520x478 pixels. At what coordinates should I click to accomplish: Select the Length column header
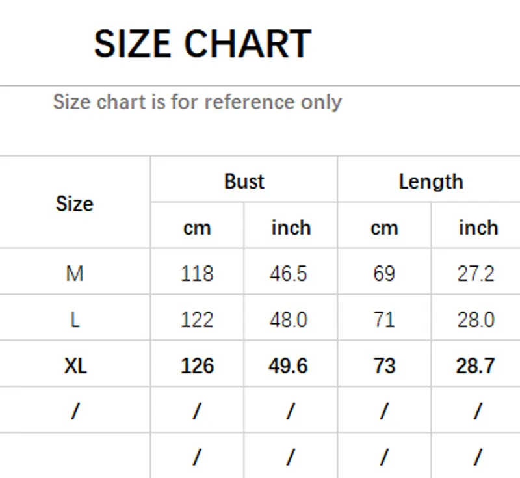(430, 181)
